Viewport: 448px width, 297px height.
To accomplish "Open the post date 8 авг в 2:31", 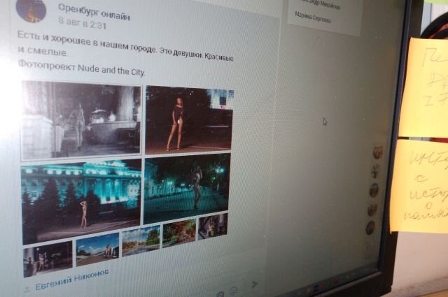I will click(83, 23).
